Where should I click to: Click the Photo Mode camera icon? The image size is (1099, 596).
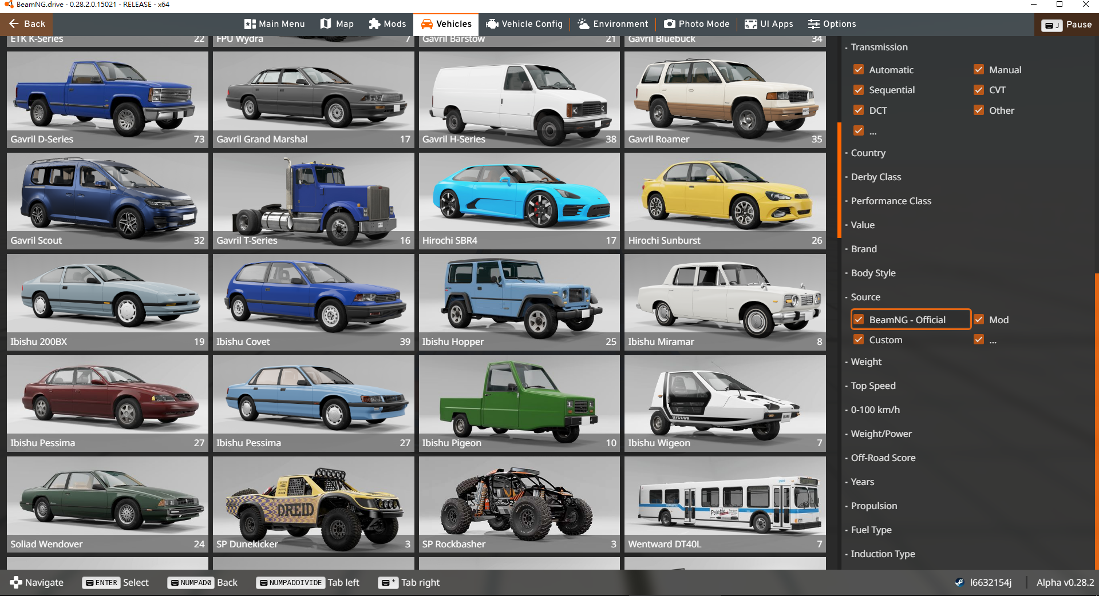[669, 24]
